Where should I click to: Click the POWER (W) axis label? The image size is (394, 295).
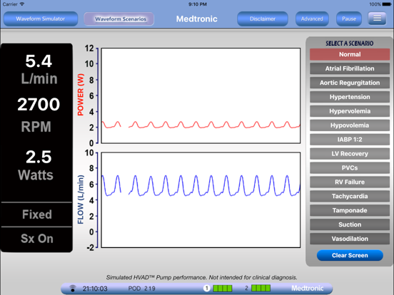click(x=81, y=95)
